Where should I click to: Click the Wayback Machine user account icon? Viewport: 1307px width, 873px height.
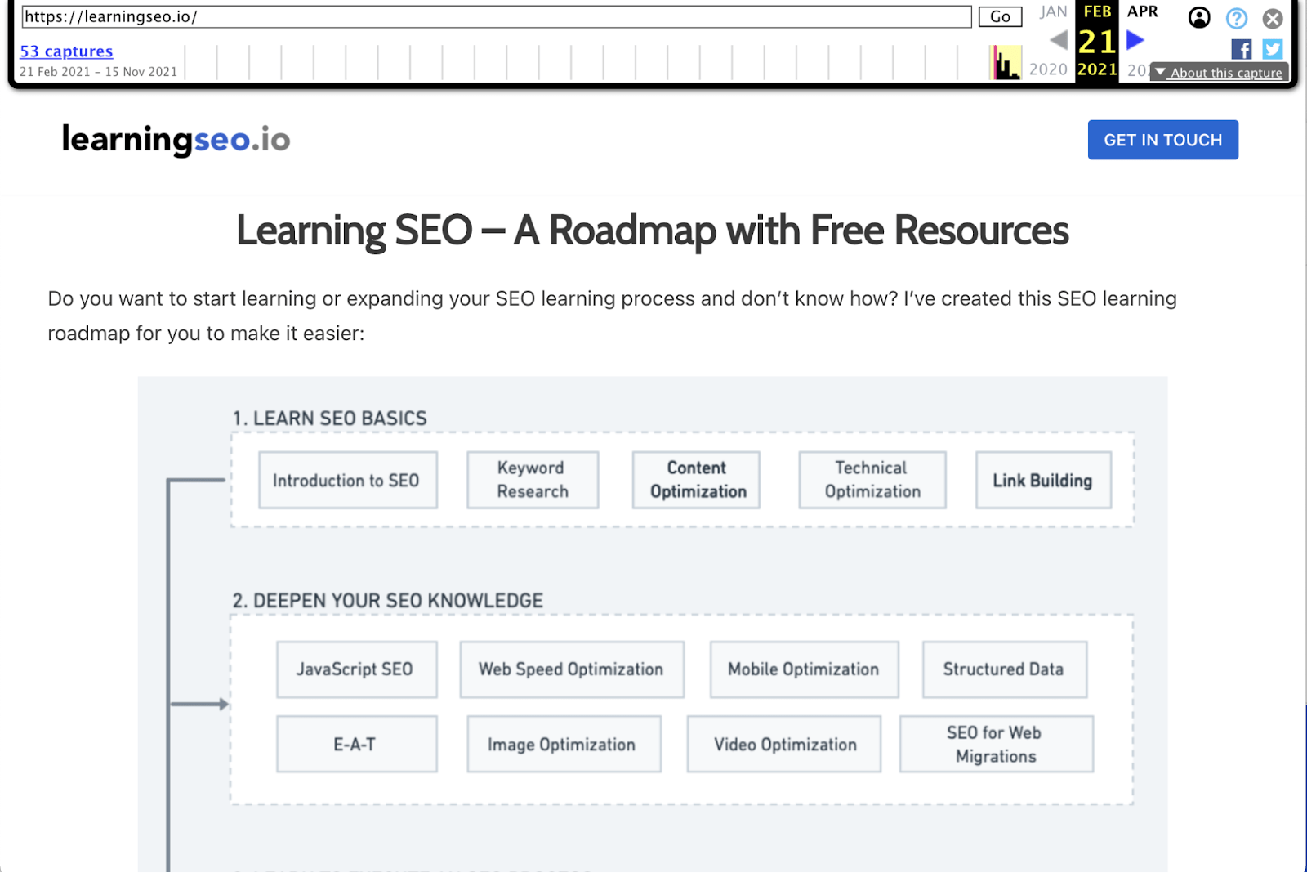pyautogui.click(x=1199, y=17)
